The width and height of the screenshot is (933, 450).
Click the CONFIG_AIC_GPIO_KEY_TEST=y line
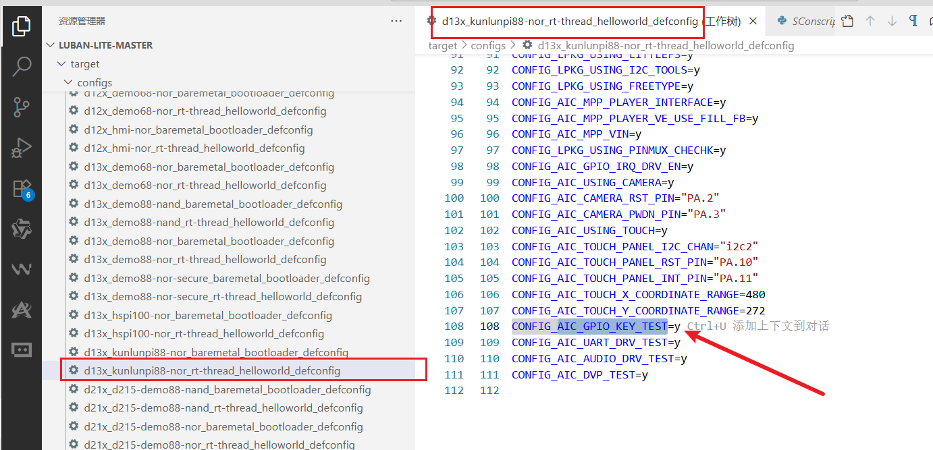[596, 327]
